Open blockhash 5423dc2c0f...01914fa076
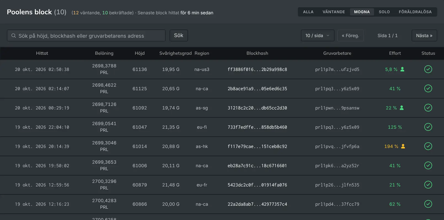Image resolution: width=444 pixels, height=220 pixels. point(257,185)
